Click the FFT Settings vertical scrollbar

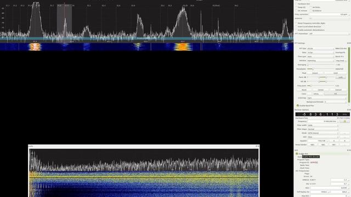click(x=349, y=75)
